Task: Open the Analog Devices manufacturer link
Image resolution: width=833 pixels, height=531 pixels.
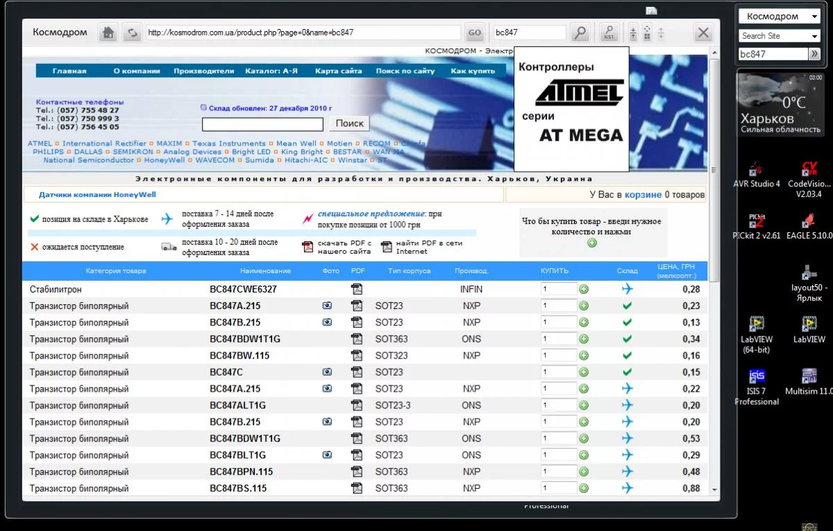Action: (192, 152)
